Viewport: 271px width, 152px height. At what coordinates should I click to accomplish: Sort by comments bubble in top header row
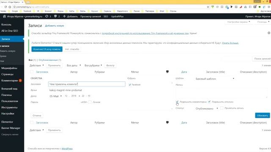coord(167,72)
